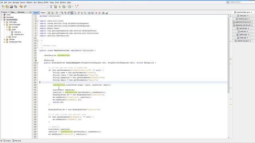Screen dimensions: 255x143
Task: Click the Open Project toolbar icon
Action: point(12,7)
